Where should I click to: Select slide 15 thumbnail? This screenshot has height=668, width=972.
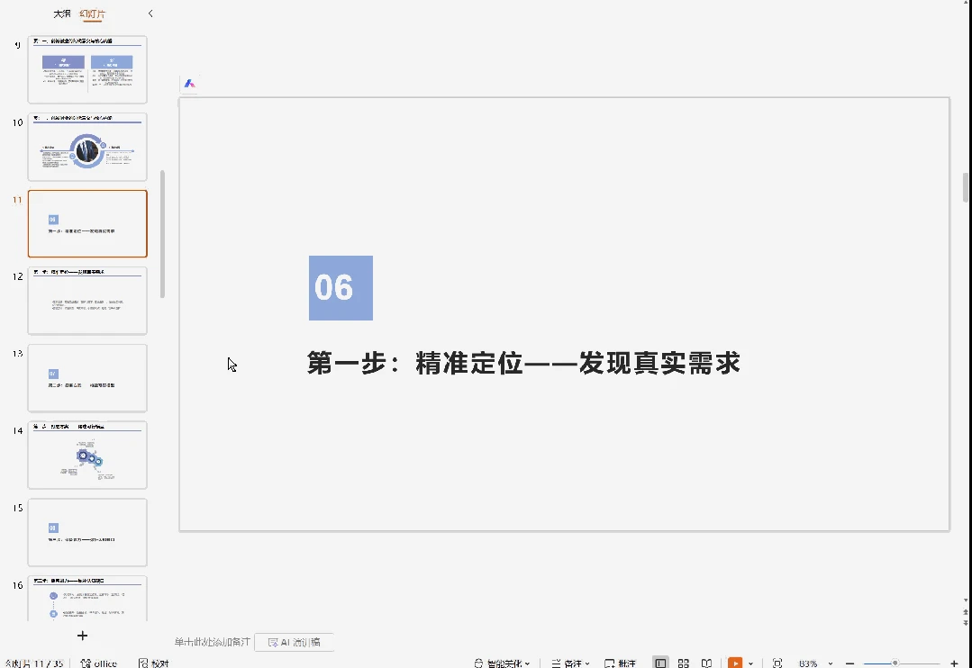(87, 532)
